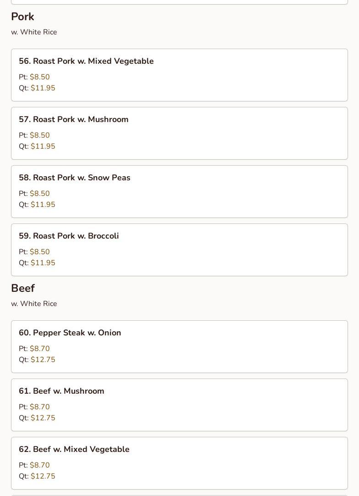Click 'w. White Rice' note under Pork
This screenshot has height=496, width=359.
click(34, 32)
